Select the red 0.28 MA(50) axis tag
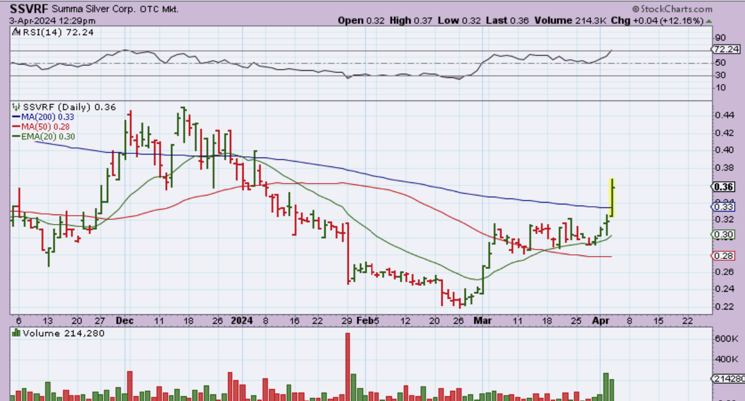745x401 pixels. pos(722,255)
